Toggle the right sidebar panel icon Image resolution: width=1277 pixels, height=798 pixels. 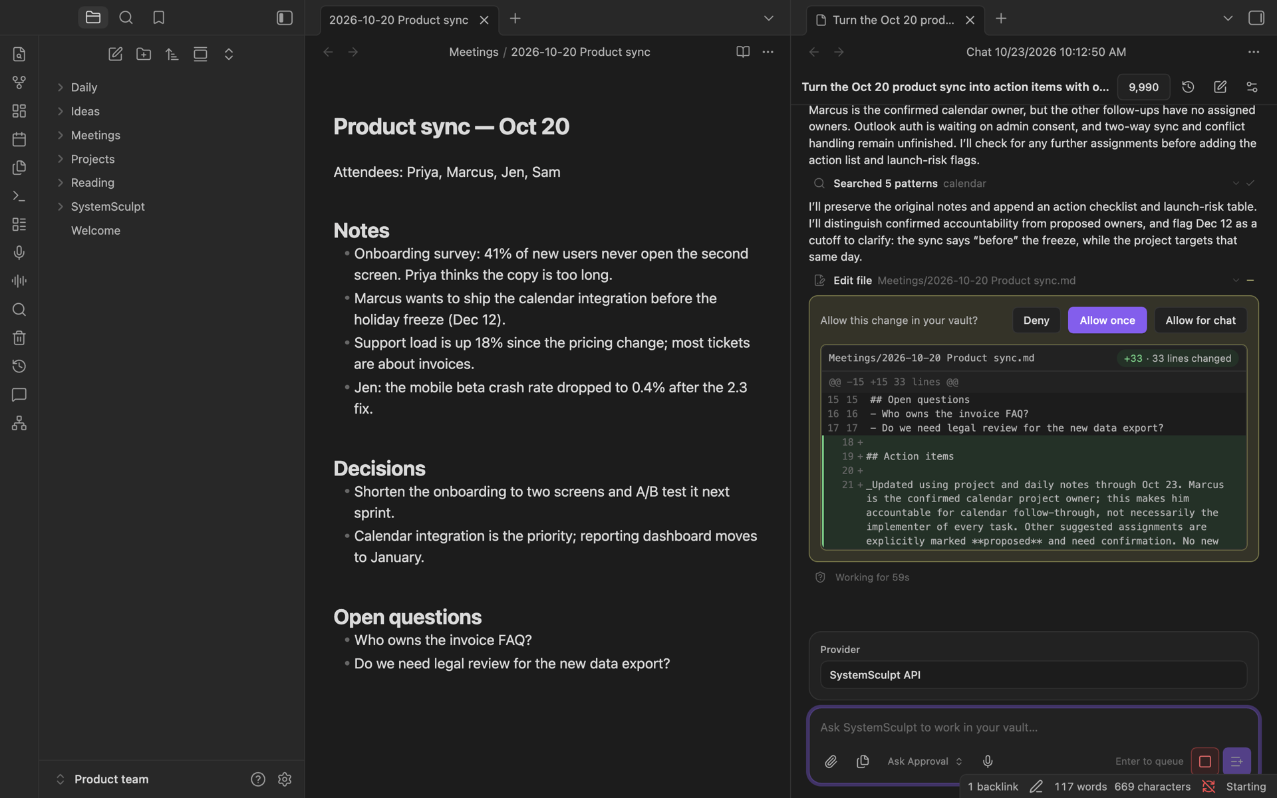click(x=1256, y=18)
